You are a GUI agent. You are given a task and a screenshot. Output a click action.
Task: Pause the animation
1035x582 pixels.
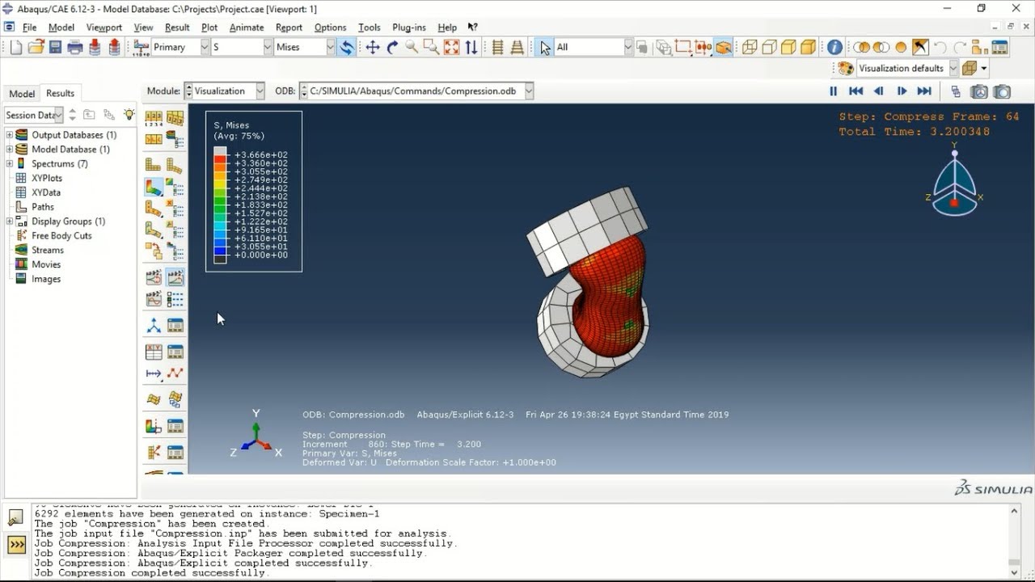[x=833, y=91]
